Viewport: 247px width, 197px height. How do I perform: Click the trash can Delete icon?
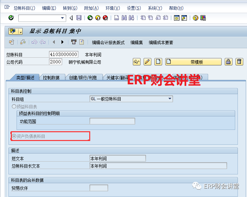coord(239,62)
